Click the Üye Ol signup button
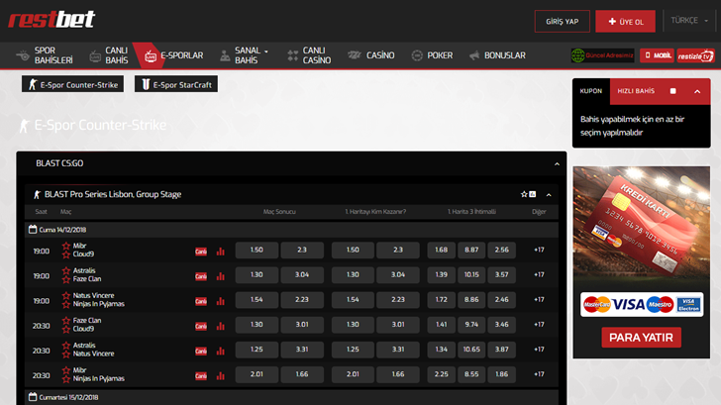Image resolution: width=721 pixels, height=405 pixels. point(625,21)
